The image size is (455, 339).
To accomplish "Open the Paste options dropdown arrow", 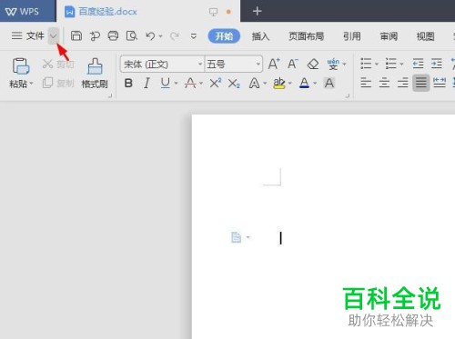I will (31, 84).
